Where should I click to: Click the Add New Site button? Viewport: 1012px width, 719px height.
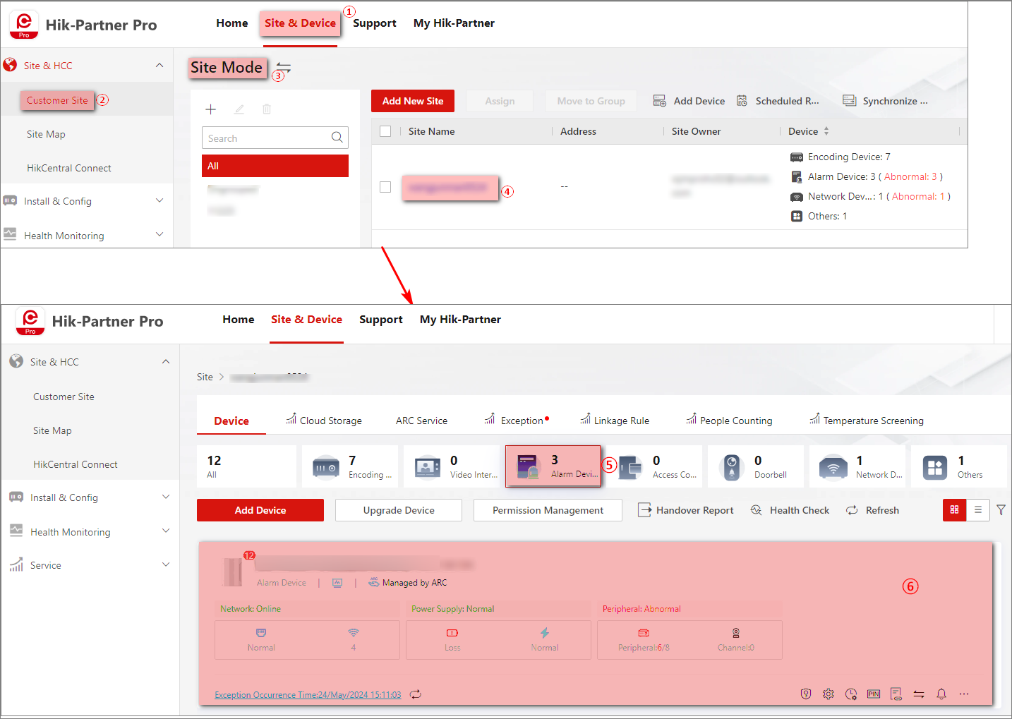(x=413, y=101)
